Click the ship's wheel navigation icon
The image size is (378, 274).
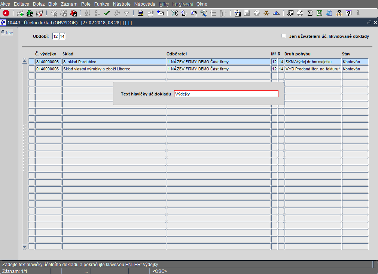click(x=266, y=13)
